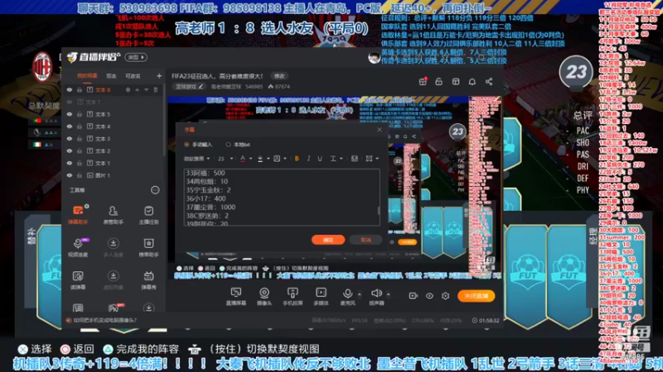
Task: Open the notifications bell
Action: [472, 81]
